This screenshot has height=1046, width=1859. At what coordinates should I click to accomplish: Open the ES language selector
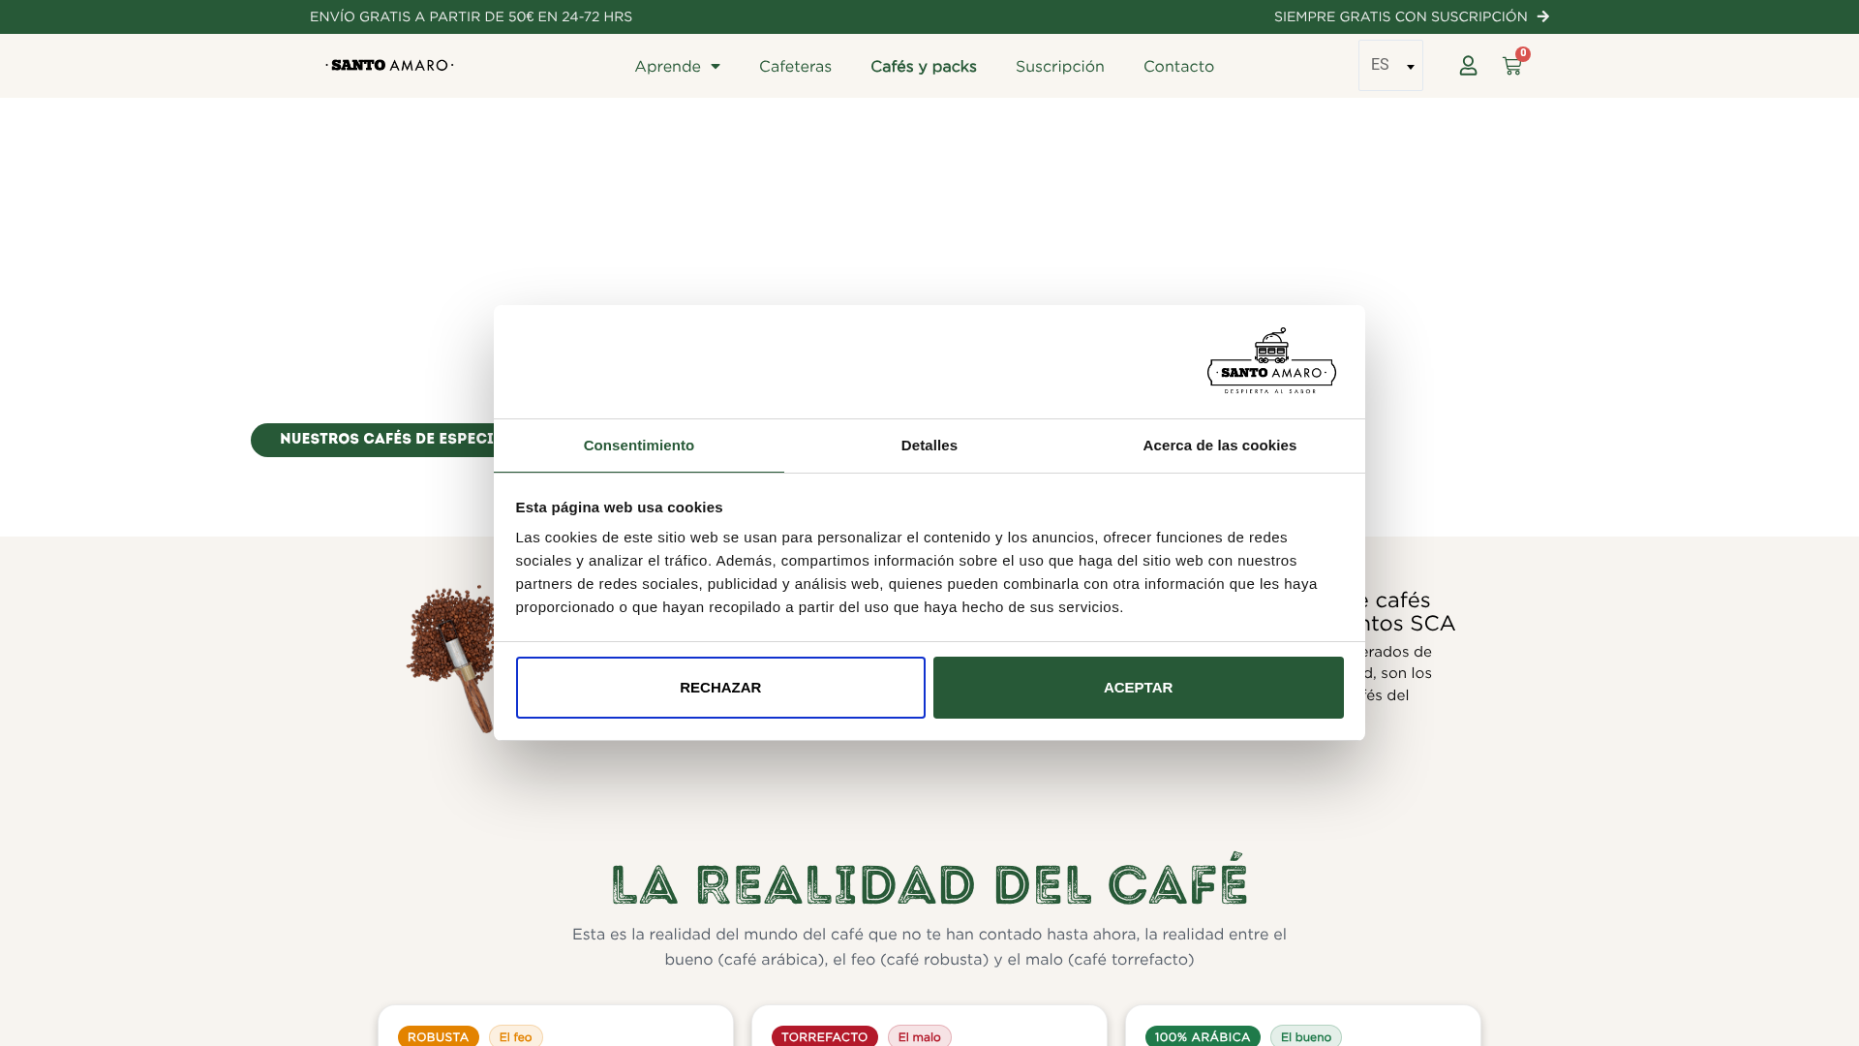coord(1390,66)
